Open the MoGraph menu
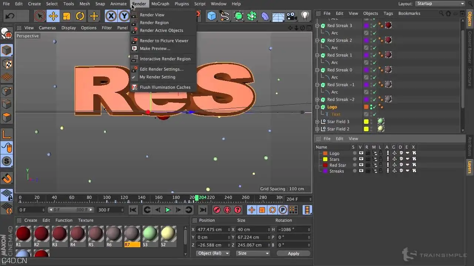Viewport: 474px width, 266px height. (160, 4)
